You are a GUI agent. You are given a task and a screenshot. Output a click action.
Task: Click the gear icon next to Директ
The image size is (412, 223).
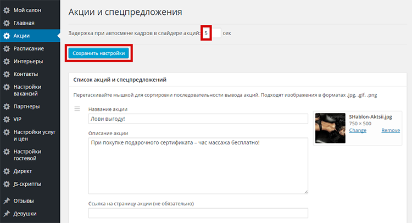coord(7,171)
